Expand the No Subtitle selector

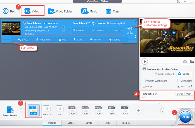tap(60, 34)
